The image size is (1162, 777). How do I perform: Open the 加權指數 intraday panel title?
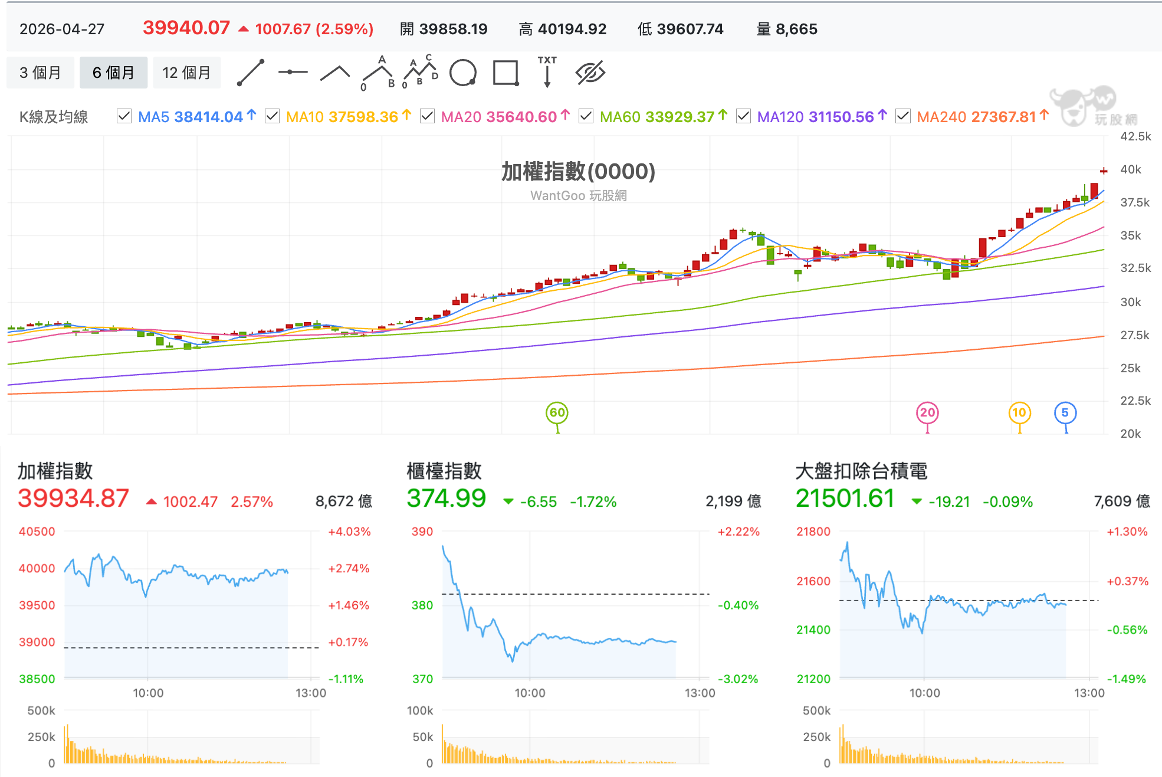click(55, 471)
